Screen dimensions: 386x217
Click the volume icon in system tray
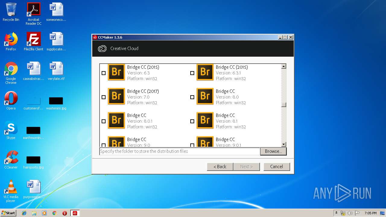coord(350,213)
